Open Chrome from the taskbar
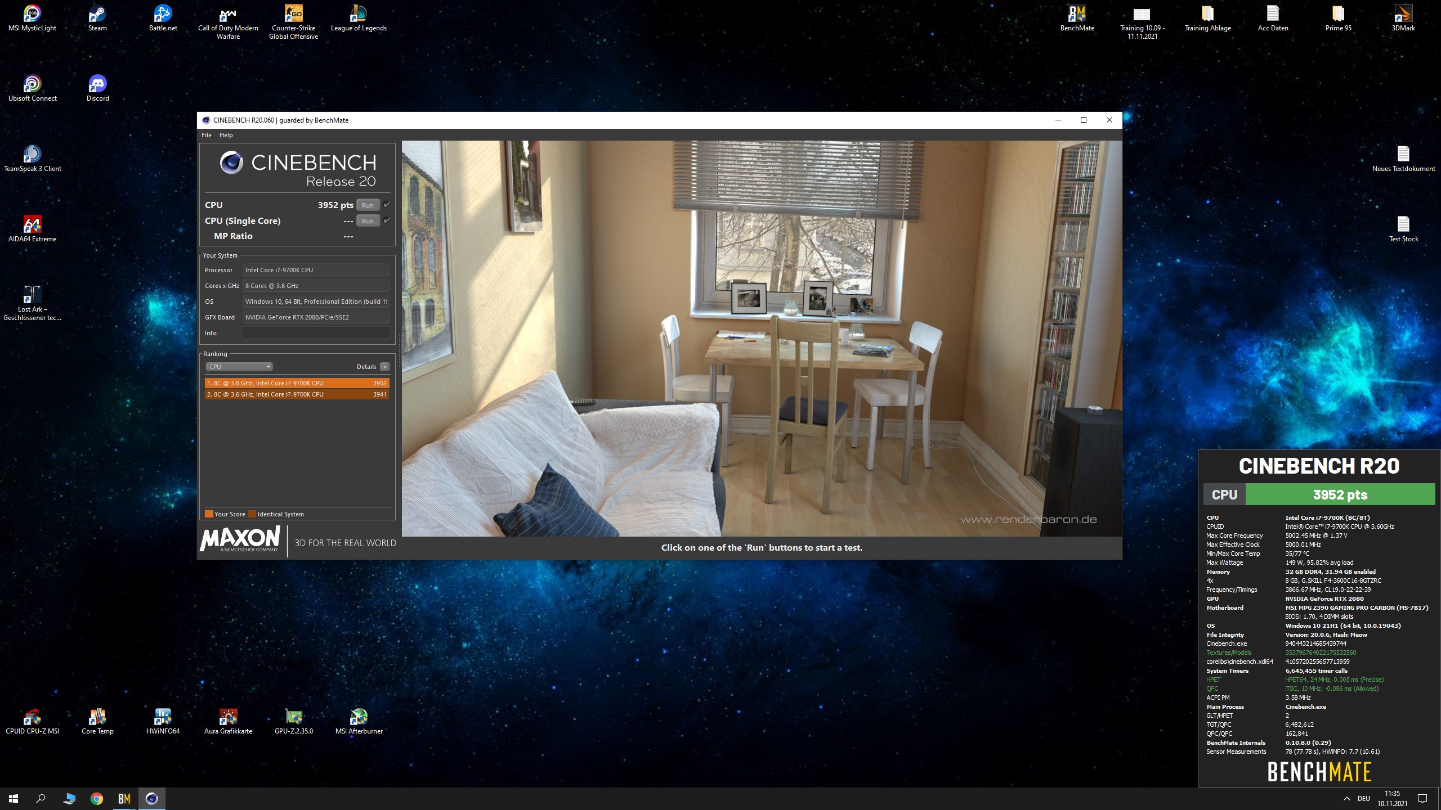 click(97, 799)
